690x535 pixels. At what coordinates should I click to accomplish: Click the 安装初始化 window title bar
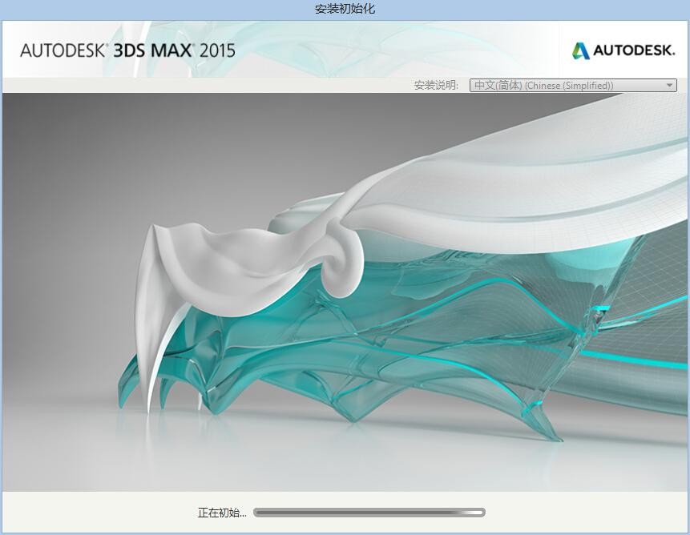pos(345,9)
